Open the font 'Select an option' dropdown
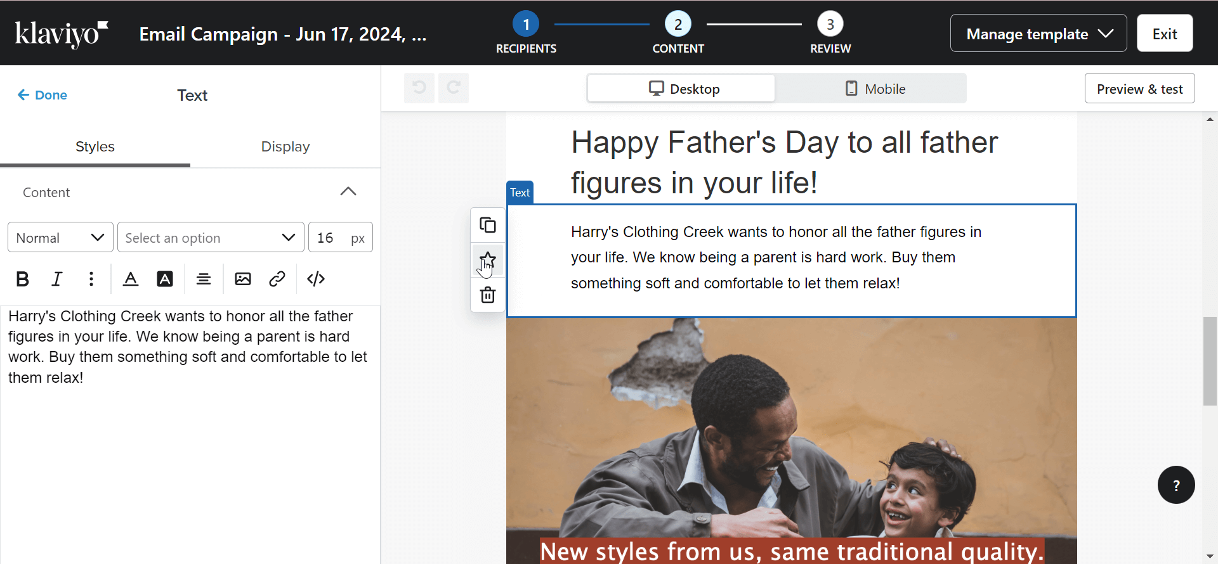Screen dimensions: 1218x564 211,238
